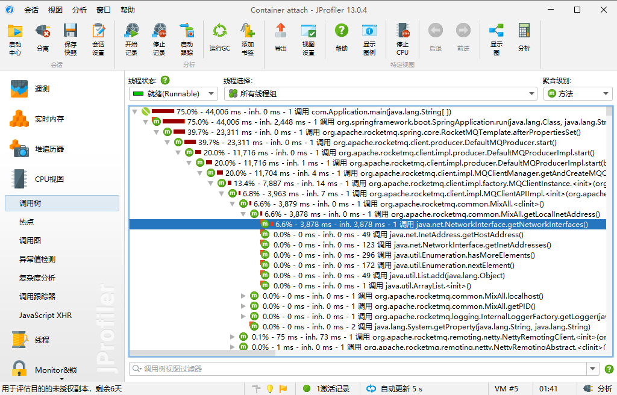The image size is (617, 395).
Task: Expand the MixAll.localhost() node
Action: click(243, 296)
